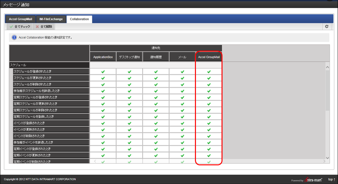Select the Collaboration tab
Viewport: 338px width, 184px height.
79,19
